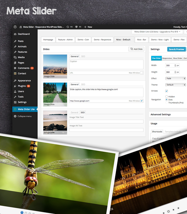187x214 pixels.
Task: Click the Add Slide image icon
Action: (131, 49)
